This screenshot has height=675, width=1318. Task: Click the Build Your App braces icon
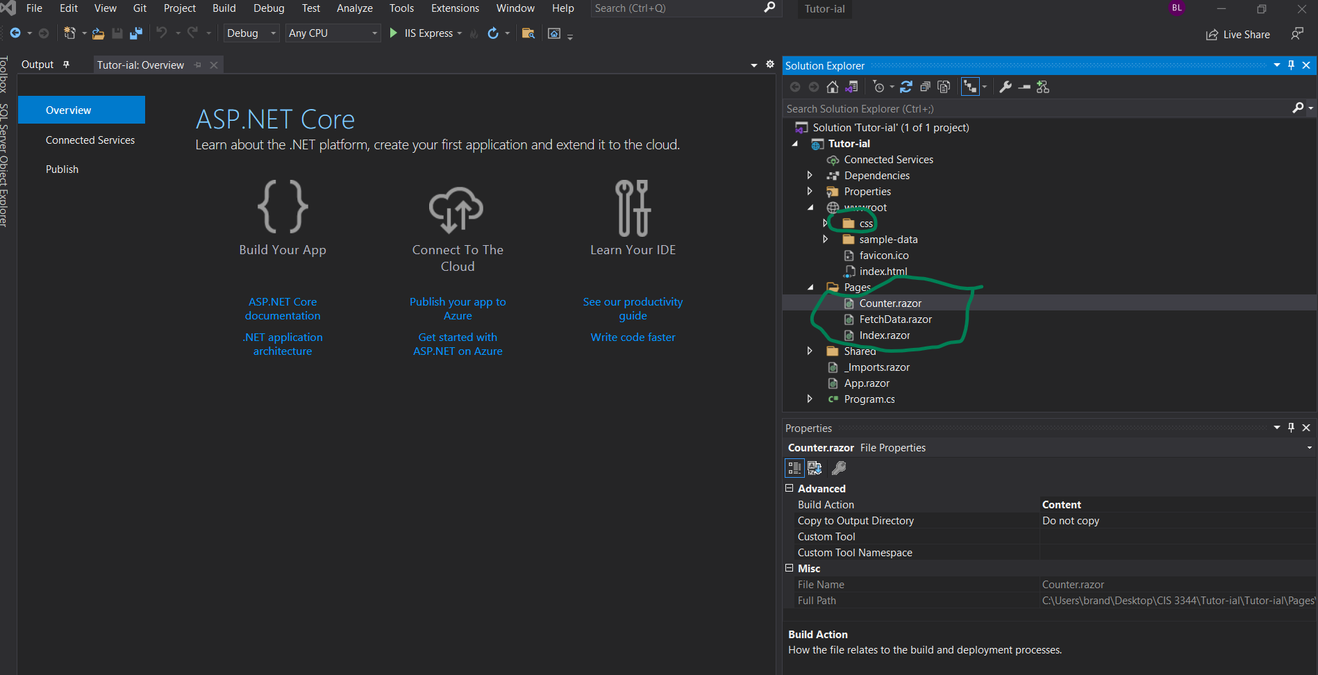283,206
